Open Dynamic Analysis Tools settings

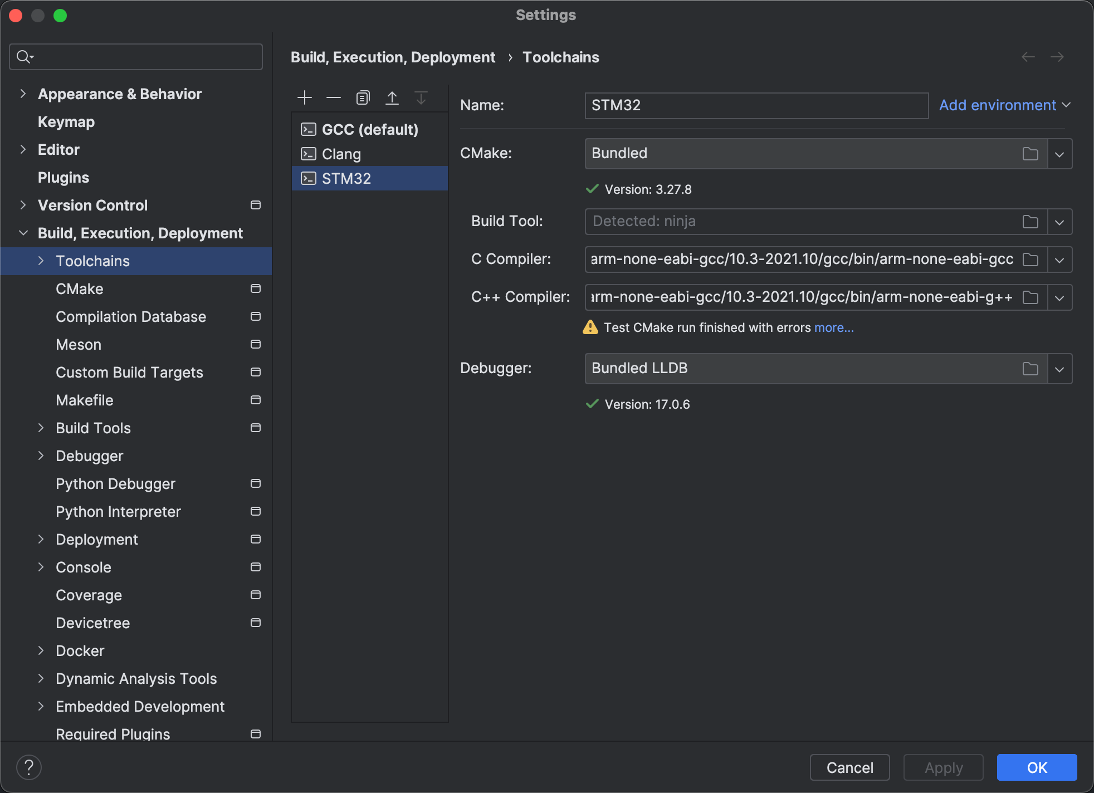[136, 678]
